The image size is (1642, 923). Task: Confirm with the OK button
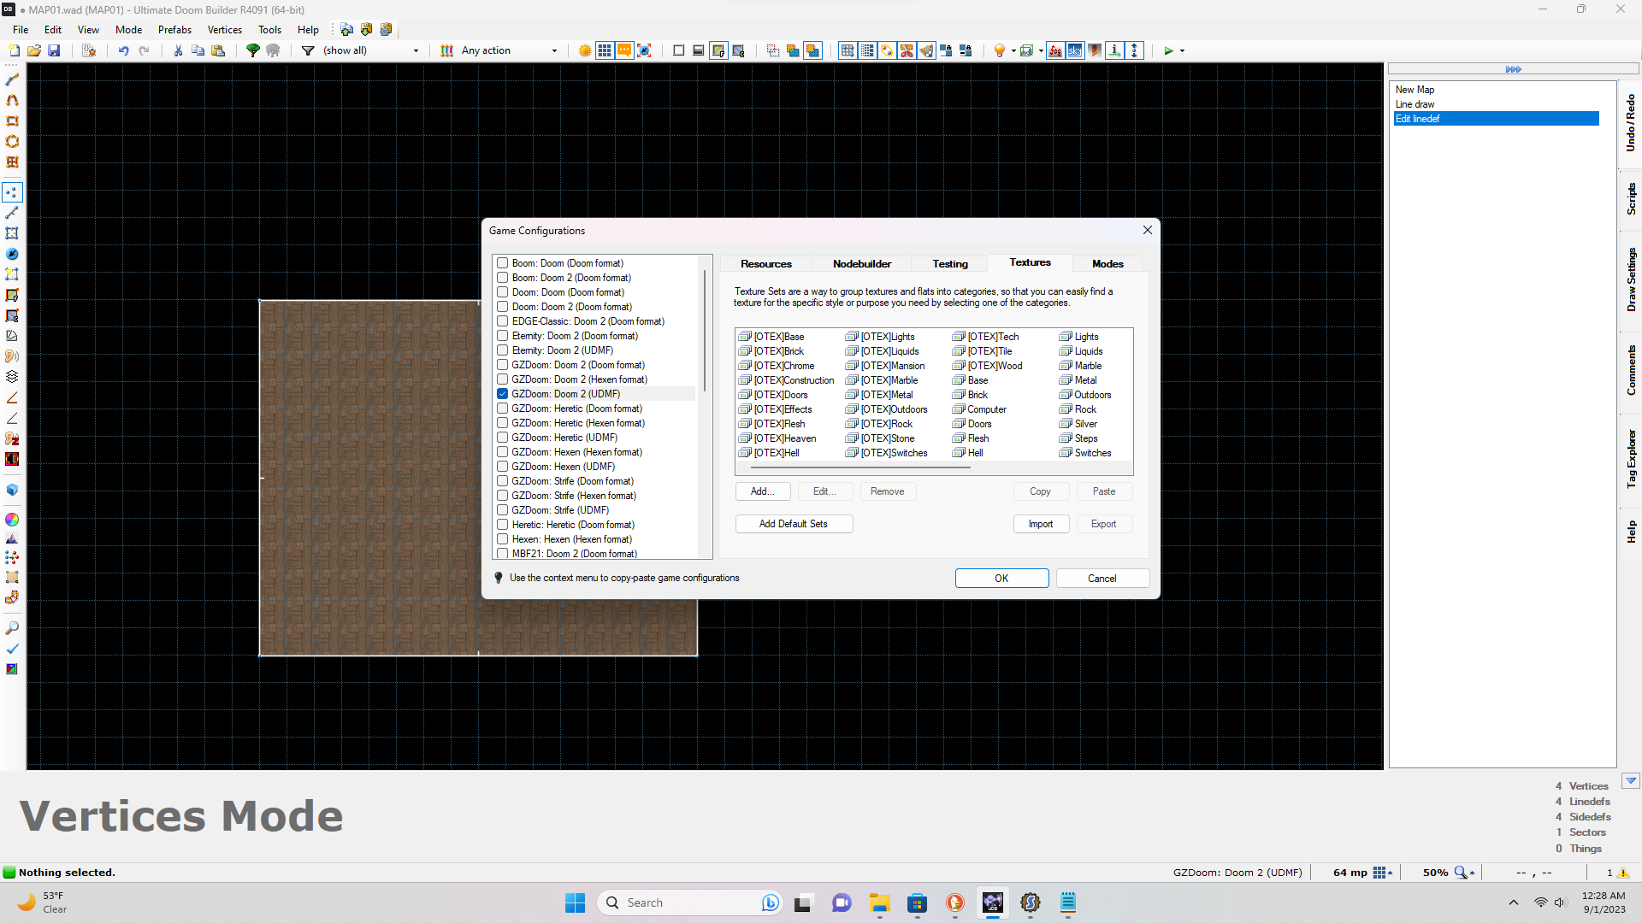click(1001, 579)
